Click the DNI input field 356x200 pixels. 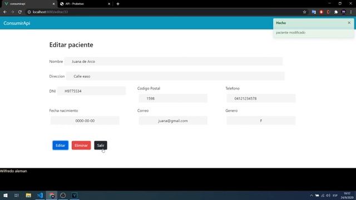coord(91,91)
